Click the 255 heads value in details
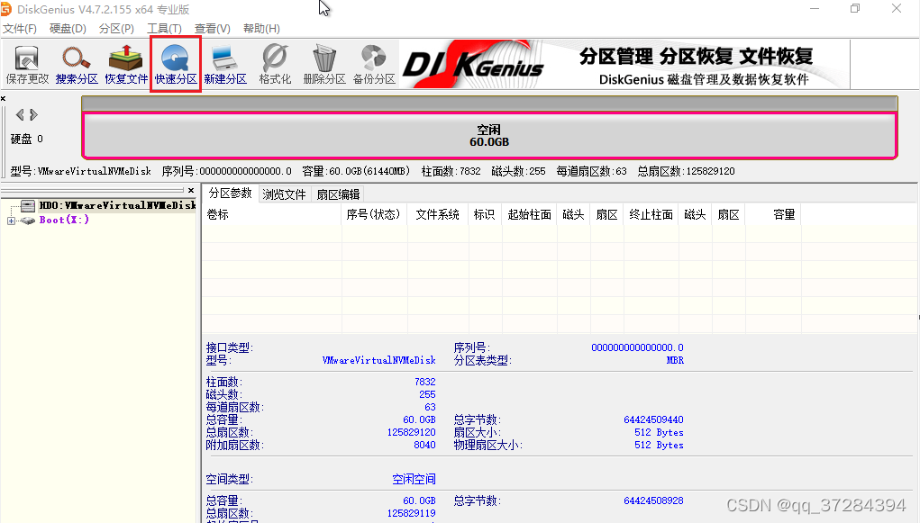This screenshot has height=523, width=920. (427, 394)
